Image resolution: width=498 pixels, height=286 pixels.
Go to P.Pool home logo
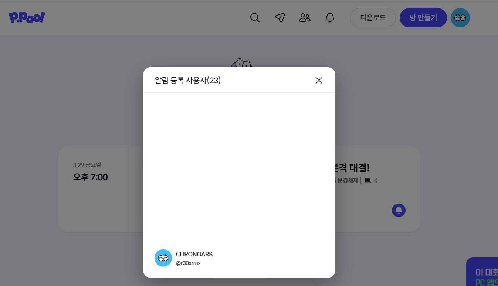[27, 17]
